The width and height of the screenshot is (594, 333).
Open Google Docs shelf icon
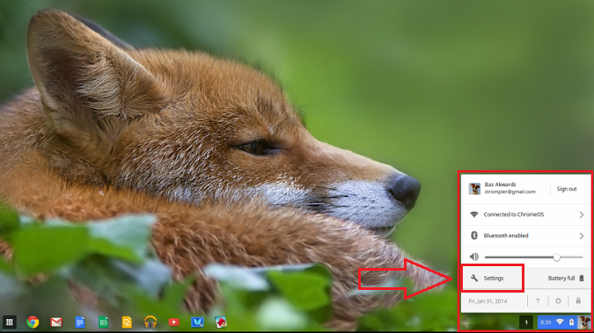click(x=79, y=322)
